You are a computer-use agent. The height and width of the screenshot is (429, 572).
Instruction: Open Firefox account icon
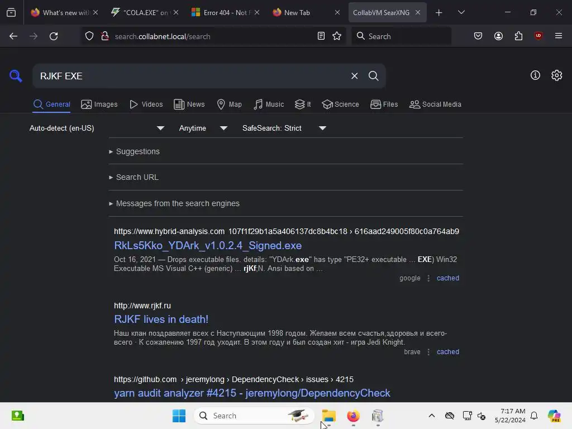498,36
